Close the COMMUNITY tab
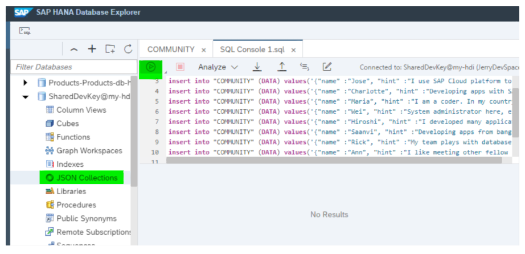Viewport: 525px width, 254px height. pyautogui.click(x=204, y=50)
